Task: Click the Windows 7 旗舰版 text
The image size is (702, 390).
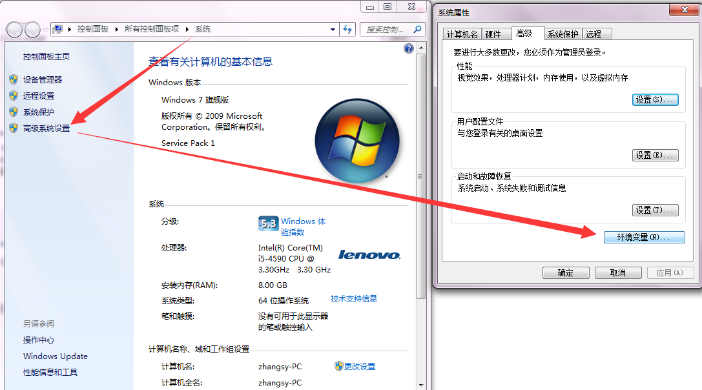Action: [195, 100]
